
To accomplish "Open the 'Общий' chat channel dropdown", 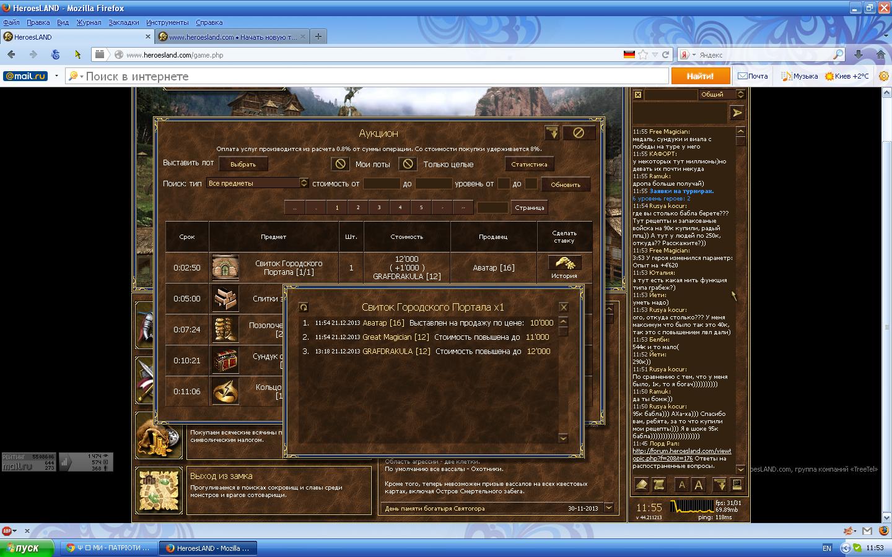I will tap(740, 94).
